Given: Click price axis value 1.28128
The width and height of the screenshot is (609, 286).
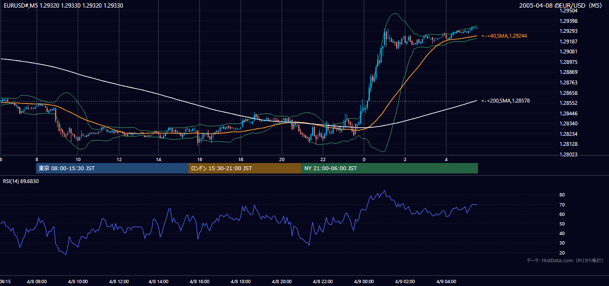Looking at the screenshot, I should (x=568, y=144).
